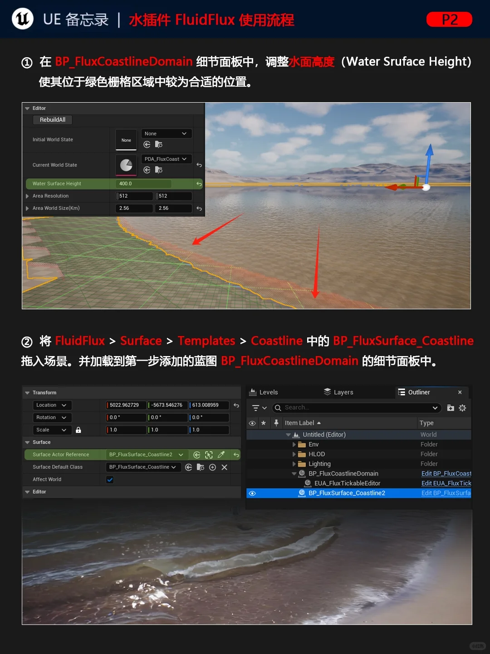
Task: Reset Area World Size to default
Action: point(199,208)
